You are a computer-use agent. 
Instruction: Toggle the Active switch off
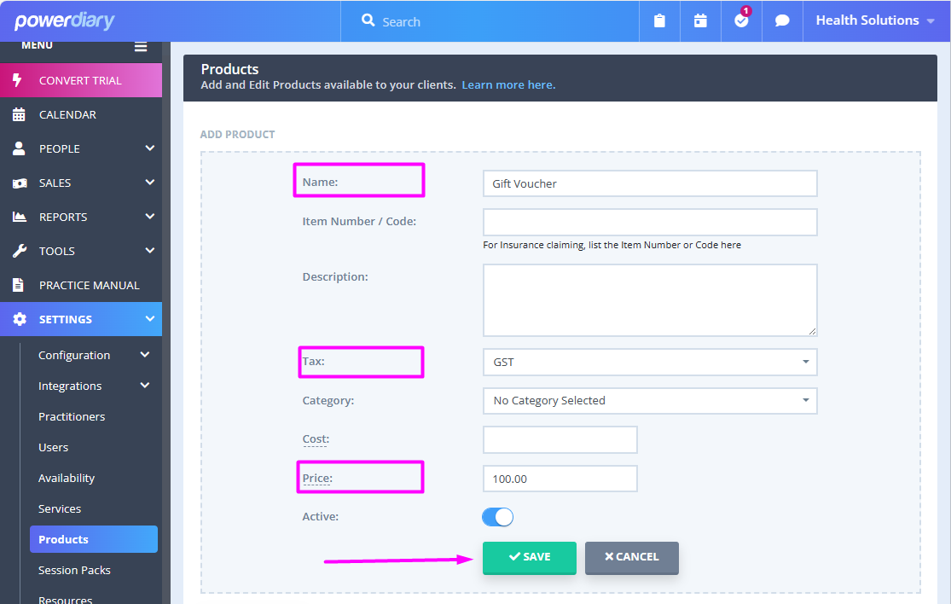click(x=497, y=517)
